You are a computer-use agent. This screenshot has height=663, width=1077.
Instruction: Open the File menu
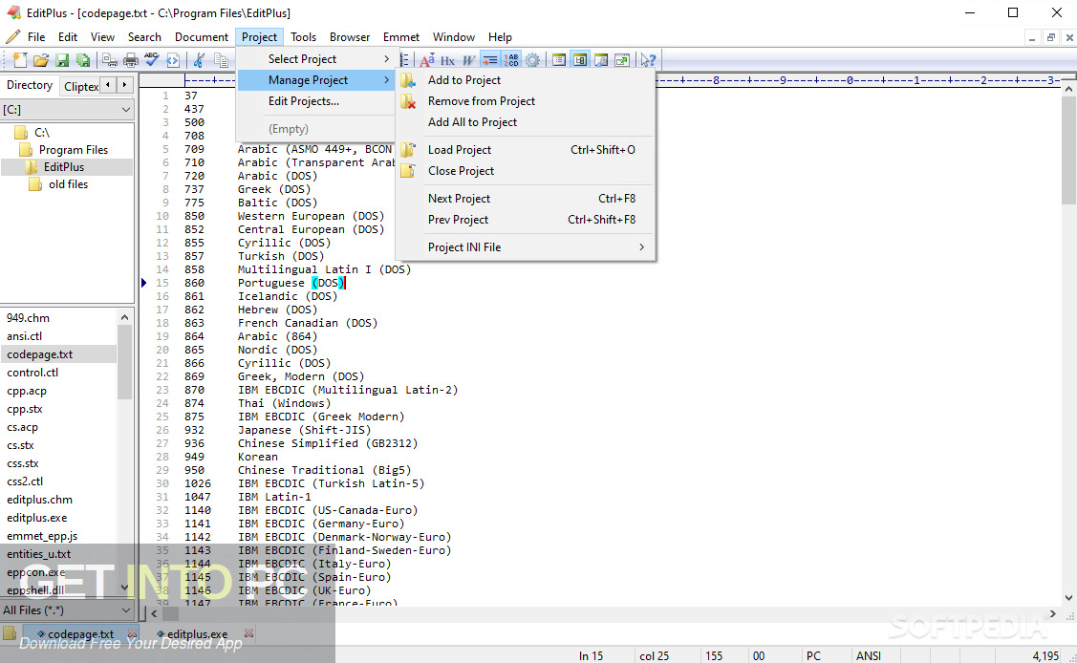(35, 37)
